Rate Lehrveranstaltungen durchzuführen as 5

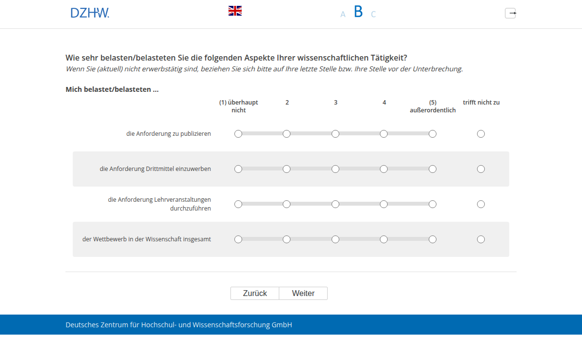433,204
